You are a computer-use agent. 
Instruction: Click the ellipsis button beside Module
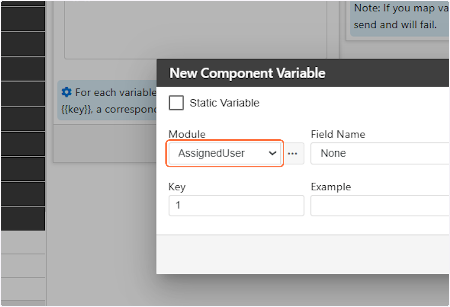point(292,153)
